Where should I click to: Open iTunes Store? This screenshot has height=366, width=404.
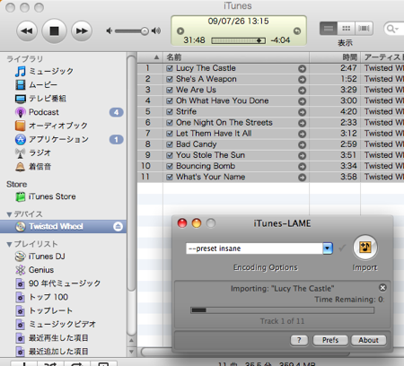(x=52, y=196)
